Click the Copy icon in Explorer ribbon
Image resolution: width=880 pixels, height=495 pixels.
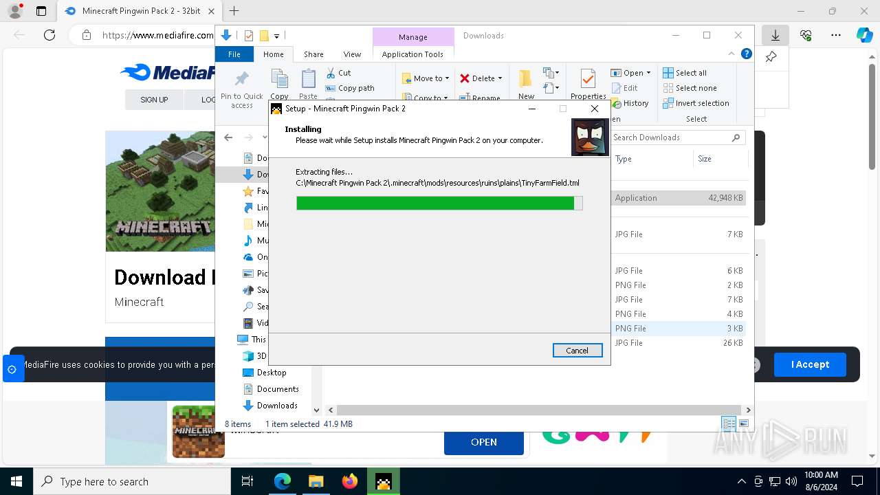coord(279,84)
